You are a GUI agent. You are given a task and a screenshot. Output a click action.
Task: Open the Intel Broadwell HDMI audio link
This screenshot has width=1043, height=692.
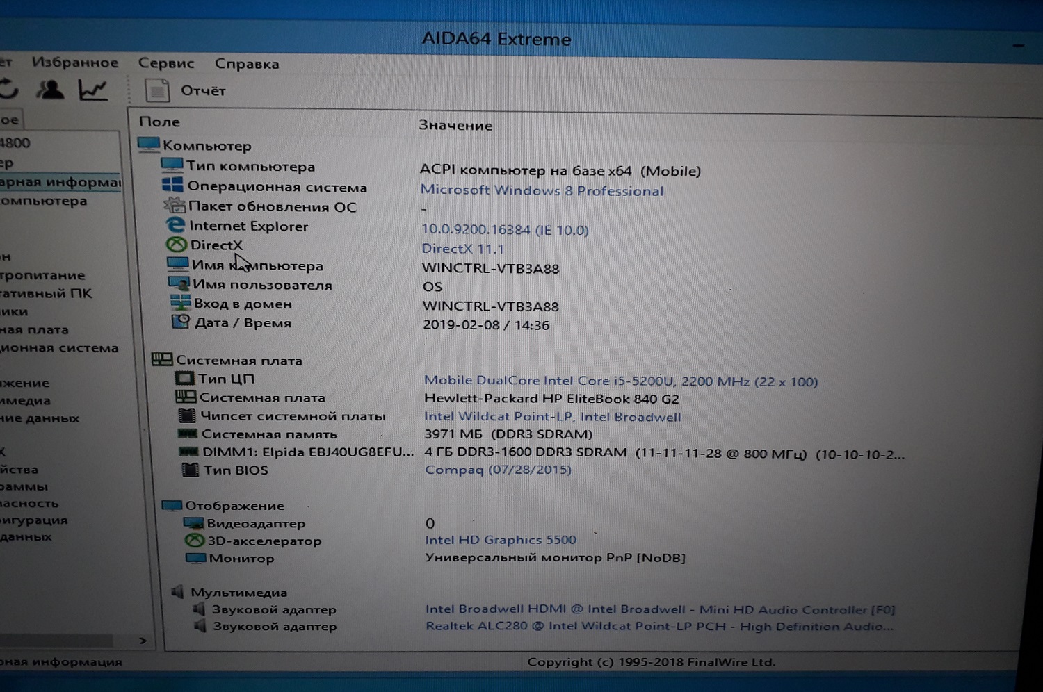tap(660, 609)
